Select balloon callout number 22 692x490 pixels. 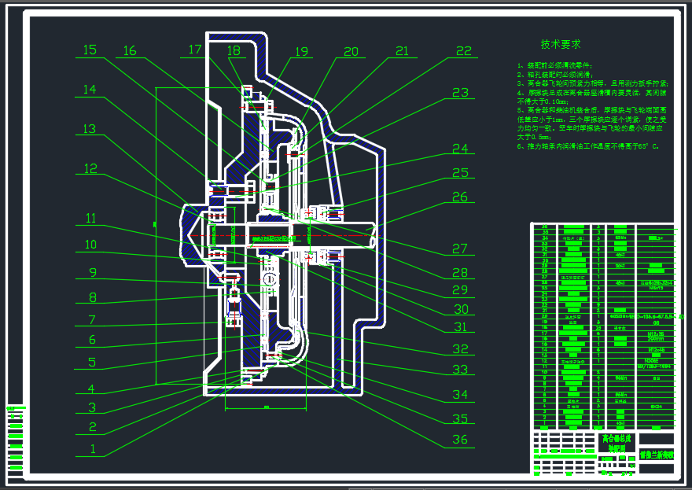click(462, 51)
